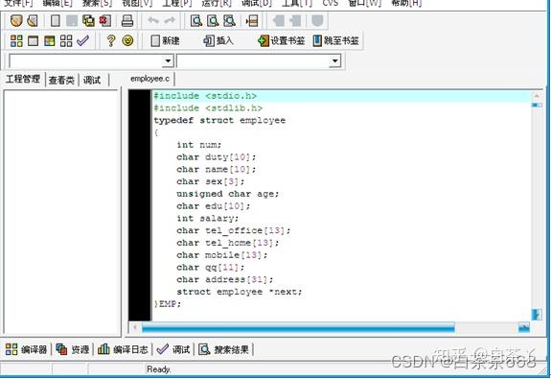Click the Find Next magnifier icon
The height and width of the screenshot is (379, 551).
(229, 21)
